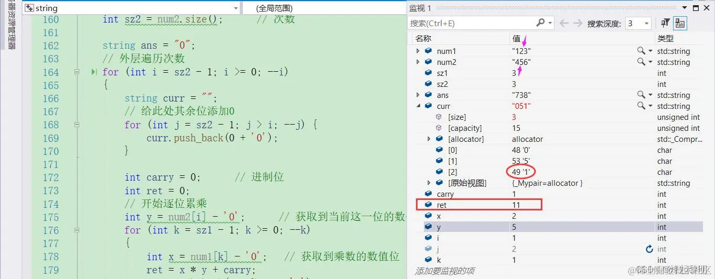Expand the [原始视图] raw view node
Image resolution: width=715 pixels, height=279 pixels.
coord(429,183)
